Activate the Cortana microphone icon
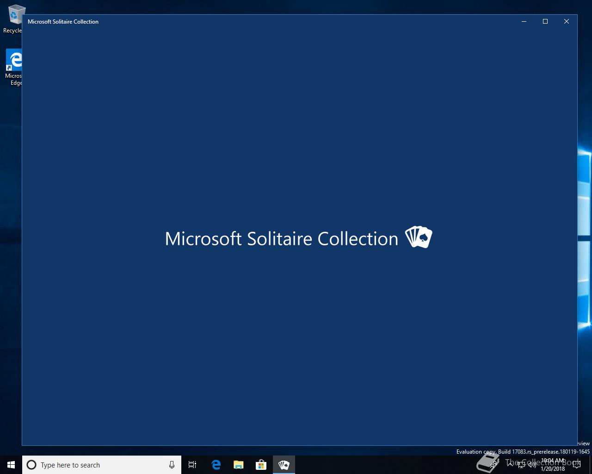Screen dimensions: 592x474 pyautogui.click(x=172, y=465)
